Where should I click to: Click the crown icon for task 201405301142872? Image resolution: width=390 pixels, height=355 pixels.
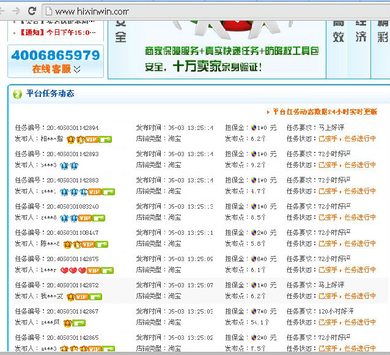[x=71, y=296]
